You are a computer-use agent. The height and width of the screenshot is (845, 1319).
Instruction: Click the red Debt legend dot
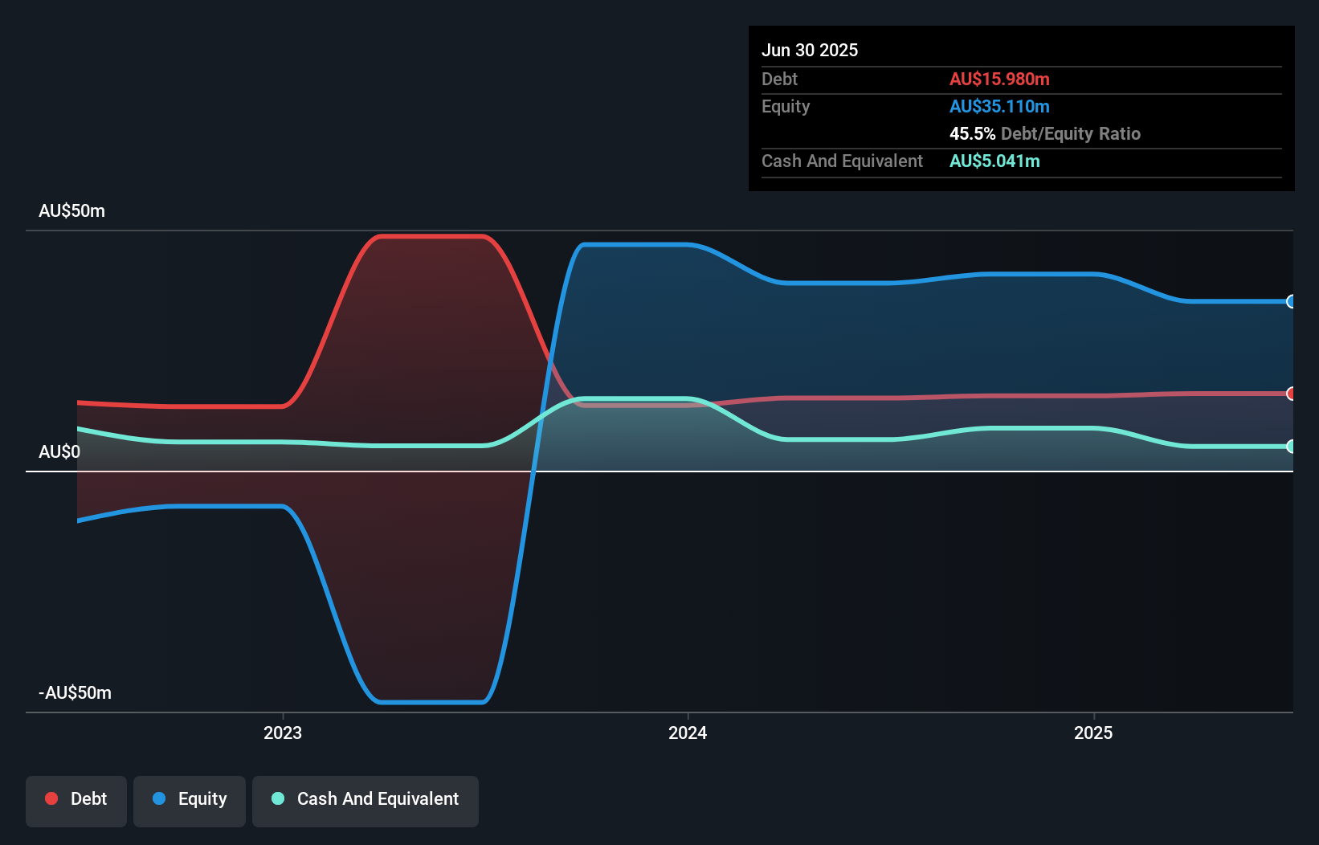click(x=51, y=798)
